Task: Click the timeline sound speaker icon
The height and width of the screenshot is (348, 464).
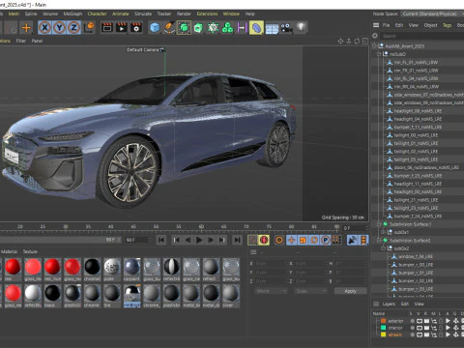Action: point(352,240)
